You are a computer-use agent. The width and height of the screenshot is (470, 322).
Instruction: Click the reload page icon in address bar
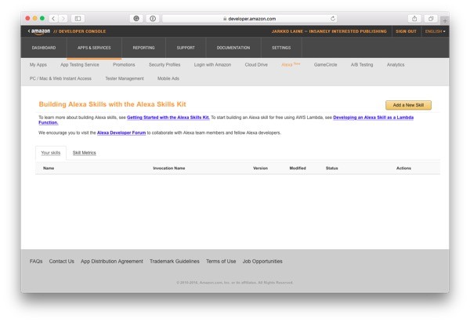click(333, 19)
